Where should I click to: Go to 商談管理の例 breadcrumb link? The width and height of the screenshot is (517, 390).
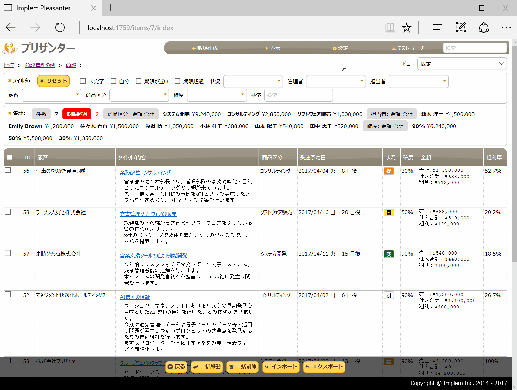point(40,65)
